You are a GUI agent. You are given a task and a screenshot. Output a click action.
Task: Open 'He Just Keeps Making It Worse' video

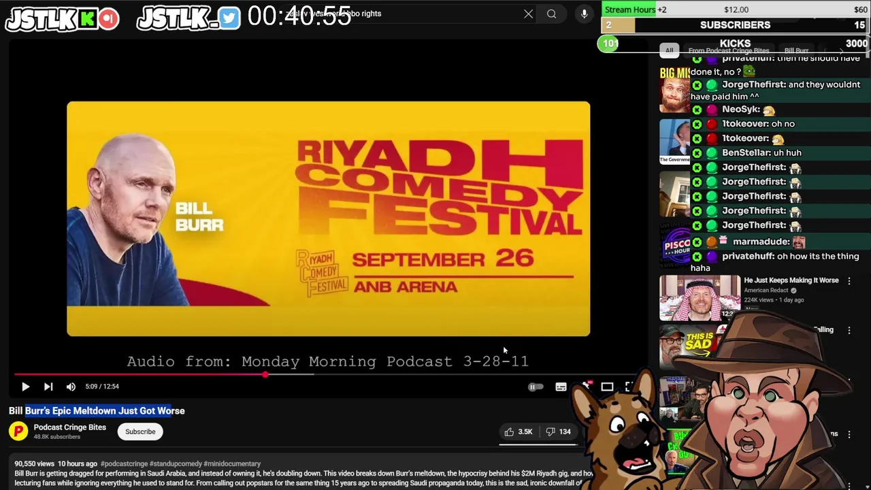click(791, 280)
